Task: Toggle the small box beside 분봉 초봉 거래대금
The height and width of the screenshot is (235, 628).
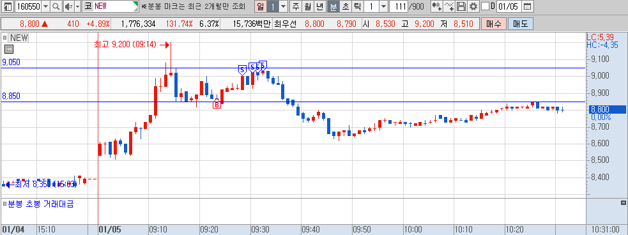Action: 5,204
